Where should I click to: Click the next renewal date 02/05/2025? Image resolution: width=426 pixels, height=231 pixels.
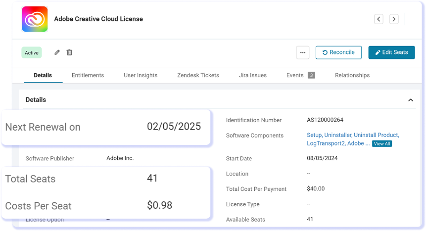[x=174, y=126]
